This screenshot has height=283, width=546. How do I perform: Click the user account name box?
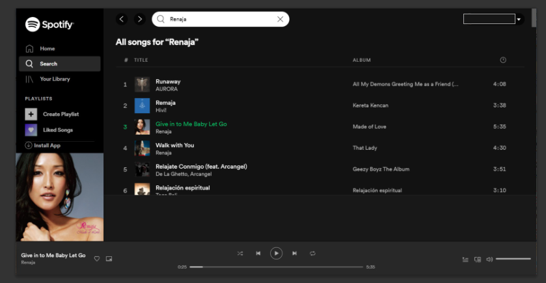coord(489,19)
